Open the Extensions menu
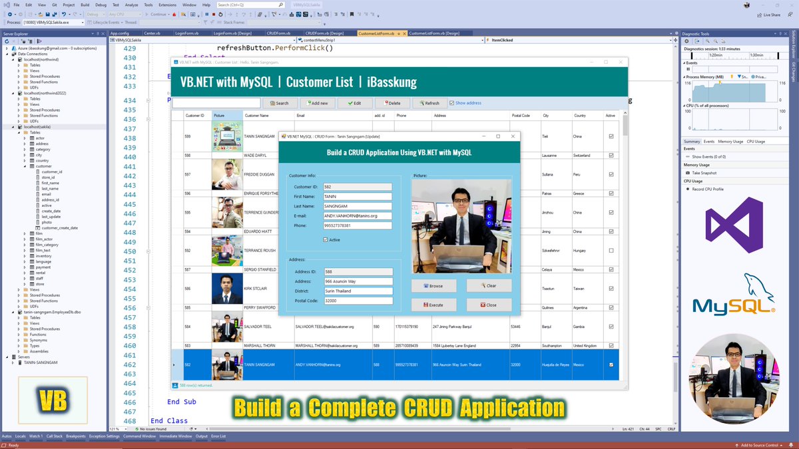 [x=167, y=5]
